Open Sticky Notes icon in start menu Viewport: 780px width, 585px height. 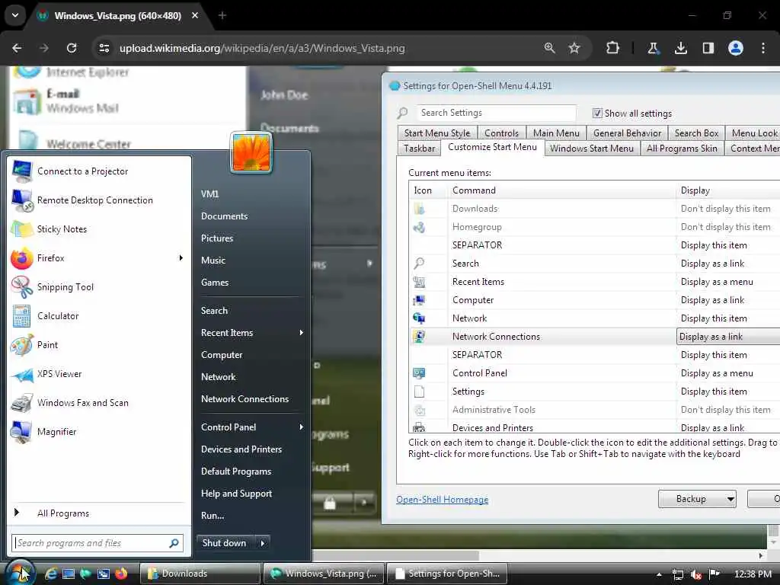pyautogui.click(x=22, y=229)
